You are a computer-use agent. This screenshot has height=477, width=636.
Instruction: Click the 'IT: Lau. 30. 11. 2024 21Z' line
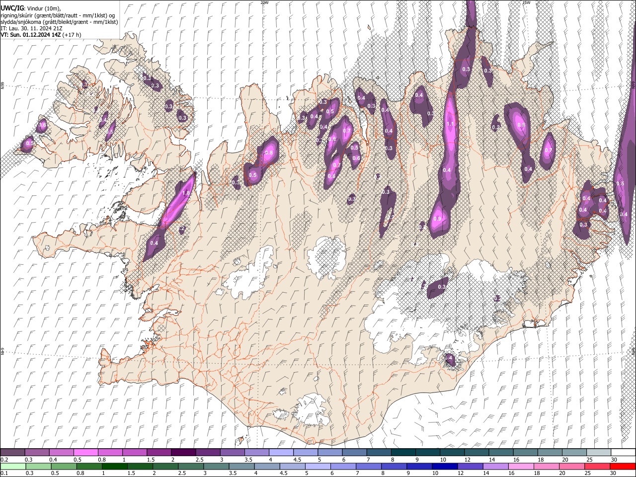tap(31, 28)
